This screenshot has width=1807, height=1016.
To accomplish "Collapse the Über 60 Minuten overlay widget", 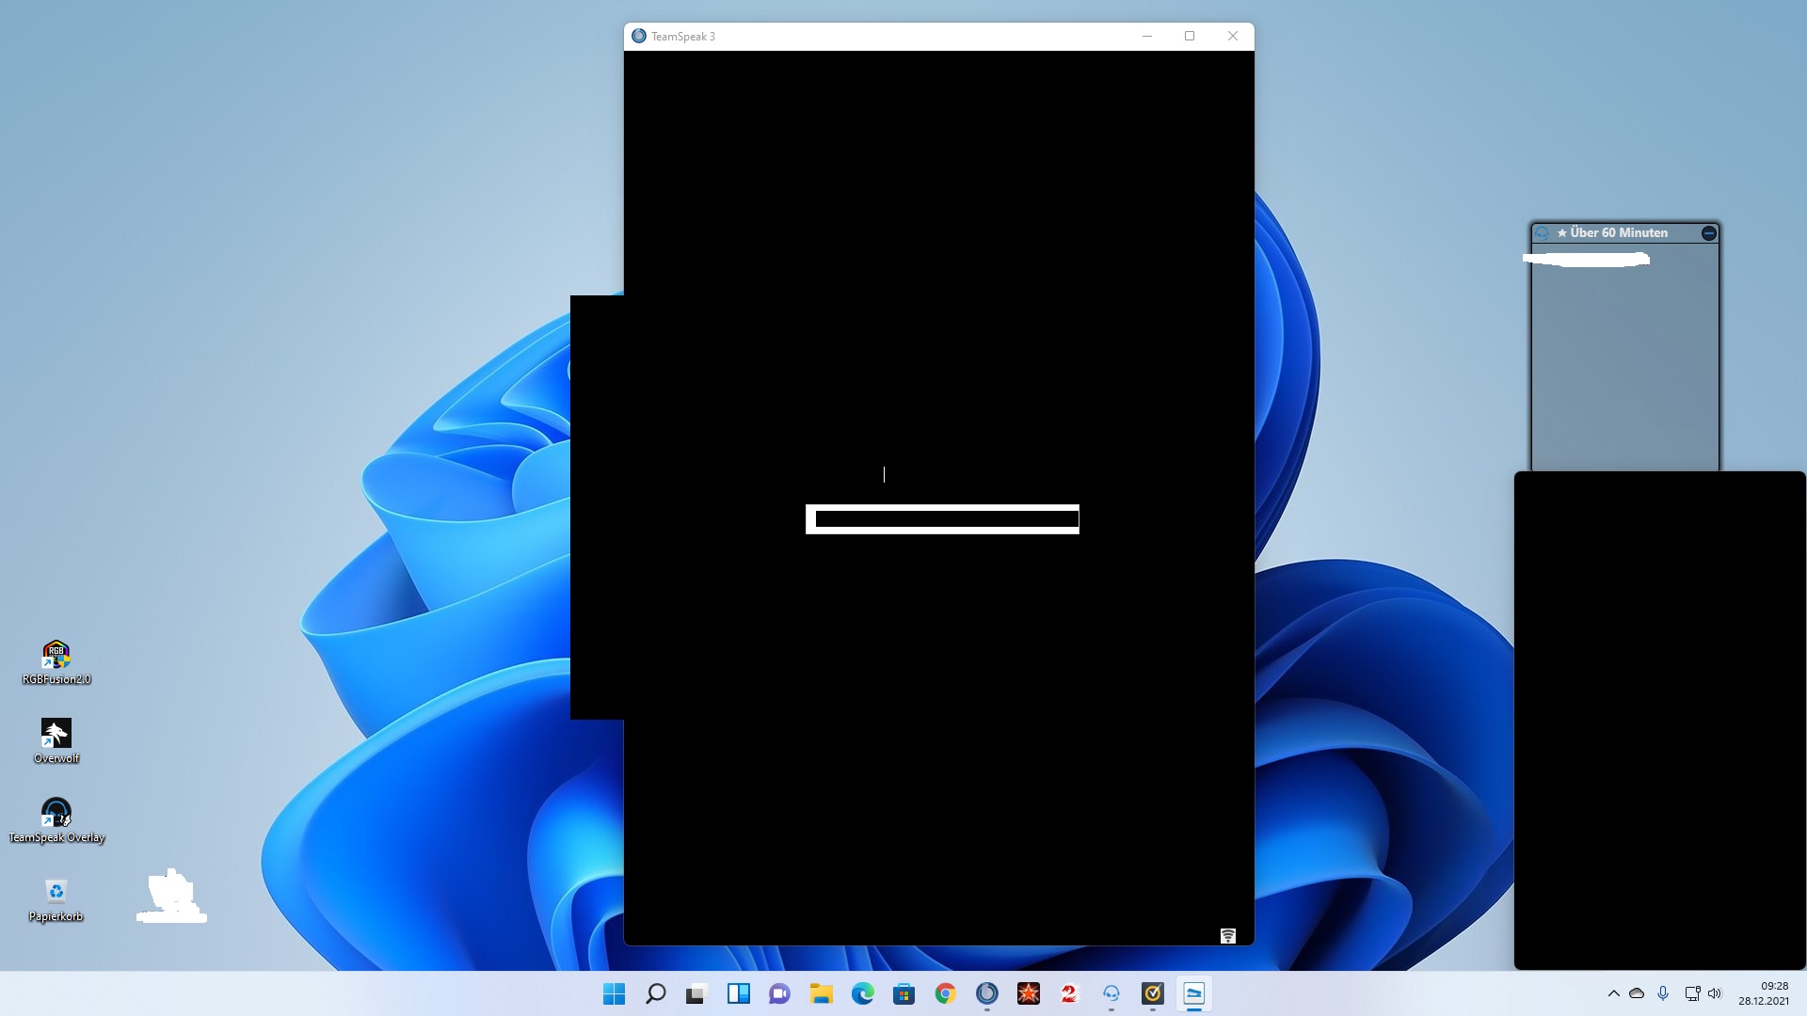I will [1708, 233].
